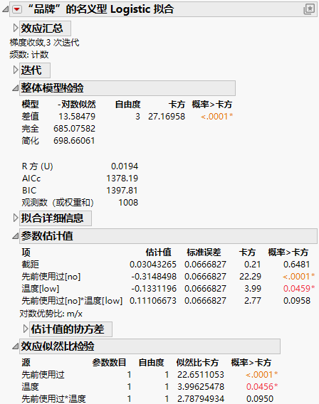Image resolution: width=319 pixels, height=404 pixels.
Task: Click the 估计值 column header
Action: 158,253
